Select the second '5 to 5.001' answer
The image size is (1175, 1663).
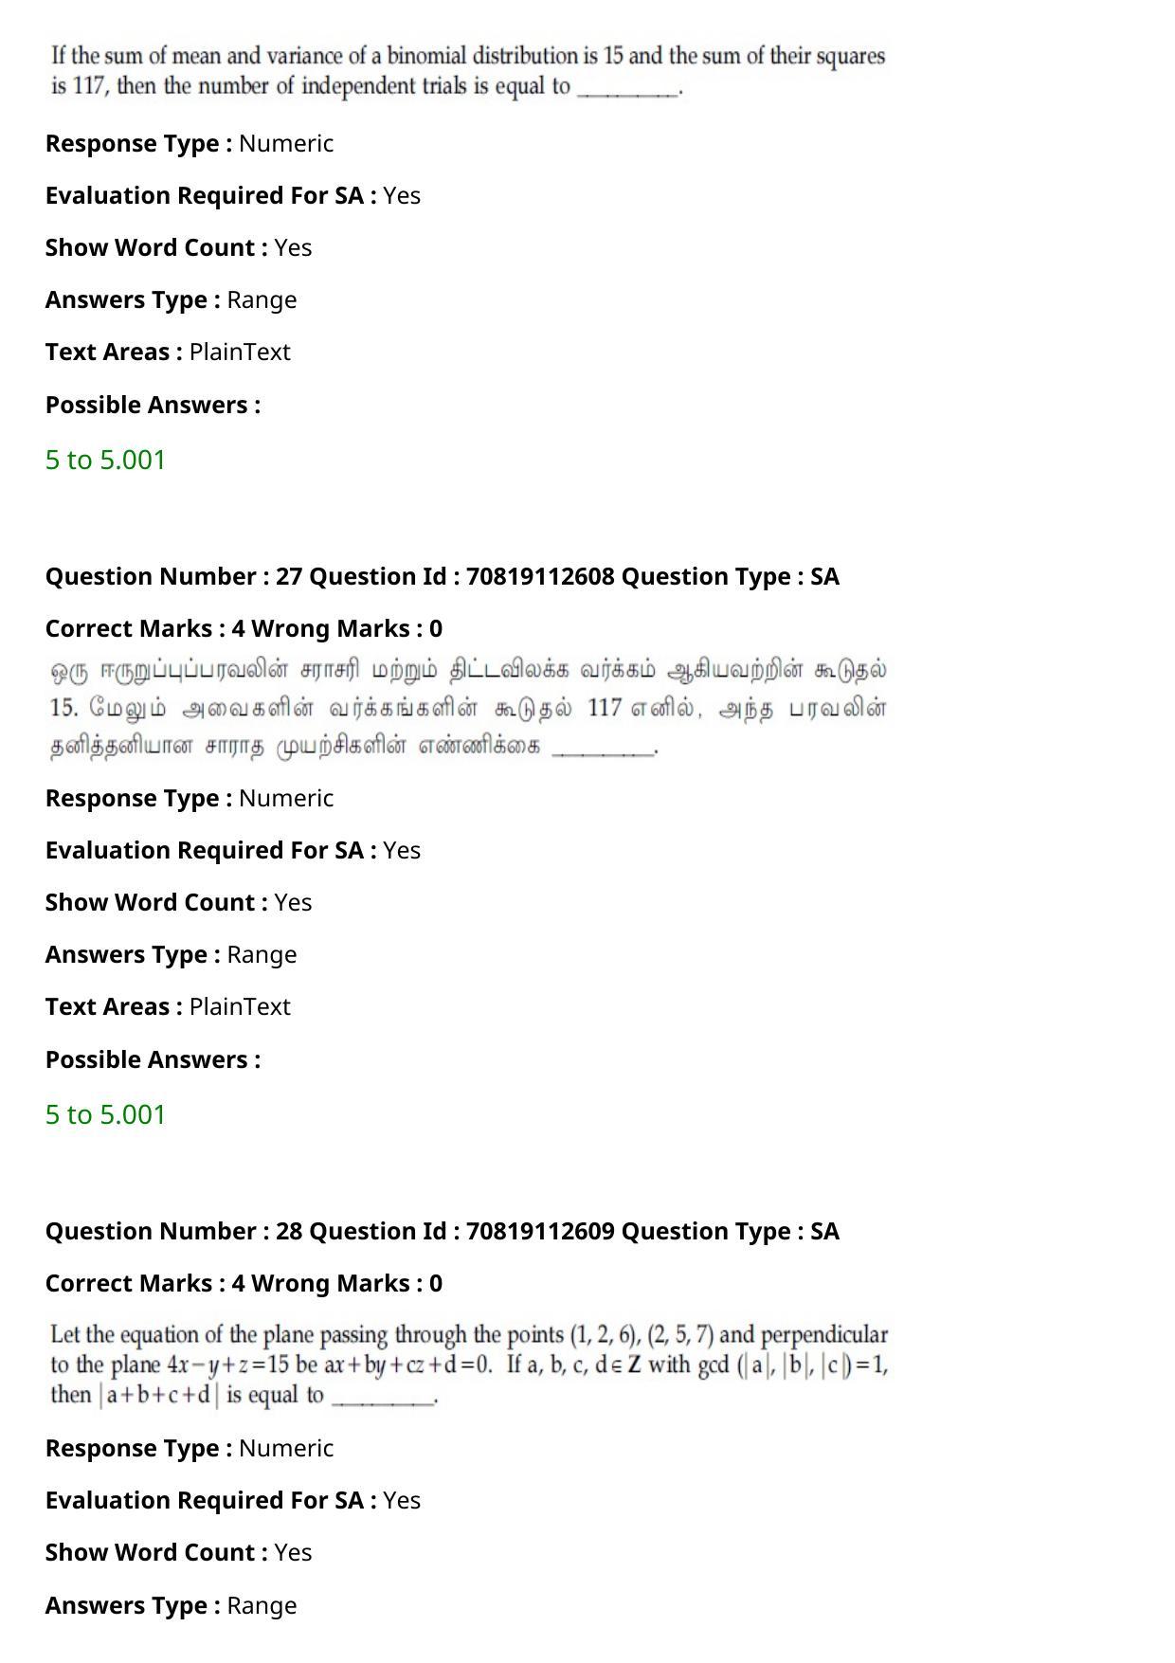coord(105,1114)
